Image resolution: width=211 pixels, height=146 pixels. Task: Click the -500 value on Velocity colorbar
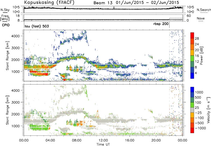(199, 123)
